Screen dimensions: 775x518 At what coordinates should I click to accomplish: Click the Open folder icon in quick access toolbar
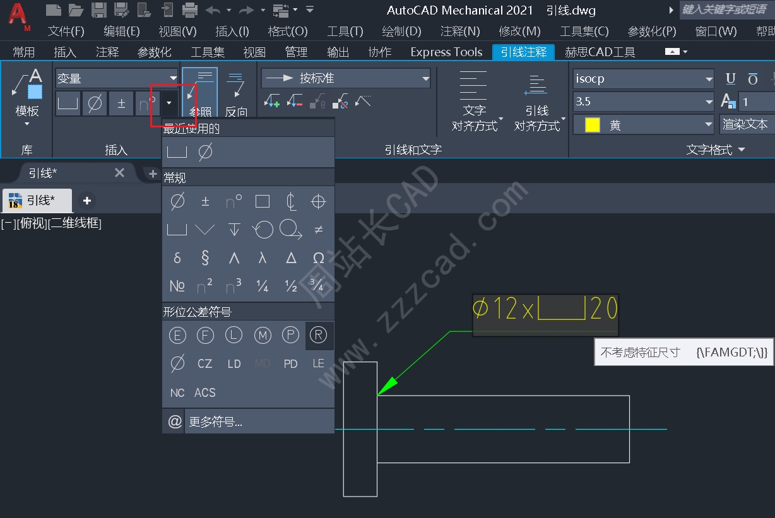76,10
